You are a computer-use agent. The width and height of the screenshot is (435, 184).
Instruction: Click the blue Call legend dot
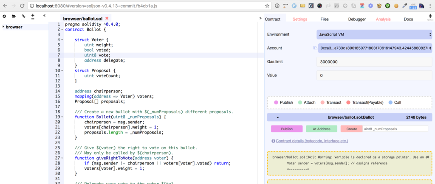pos(390,102)
